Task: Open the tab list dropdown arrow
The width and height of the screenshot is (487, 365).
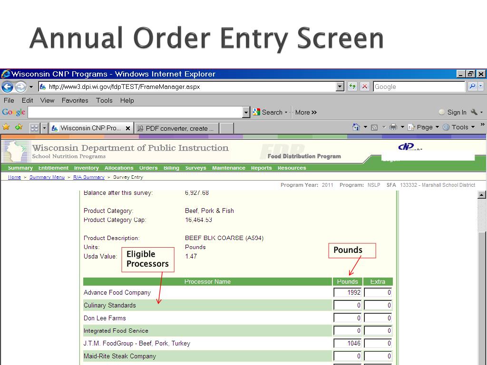Action: pos(44,128)
